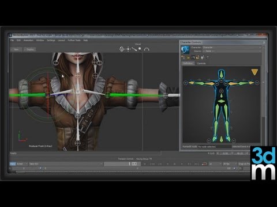Select the Orbit view navigation tool
Screen dimensions: 277x207
tap(122, 49)
